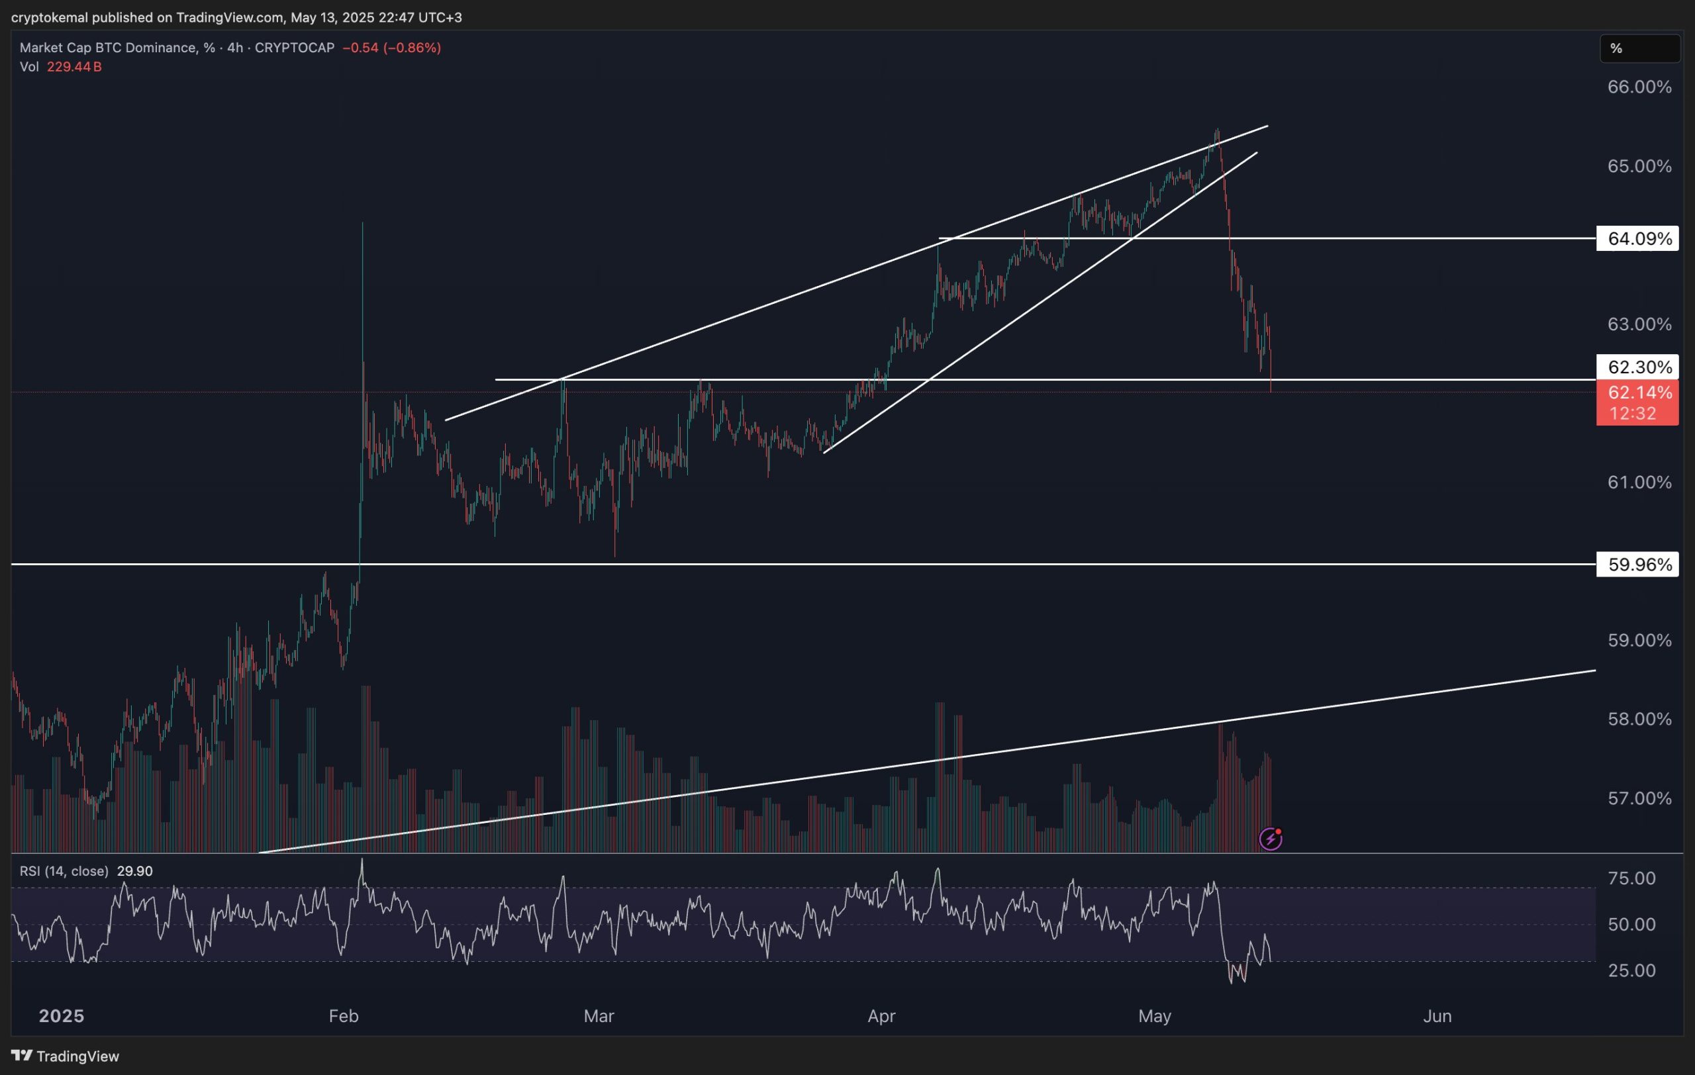Click the Vol 229.44 B indicator label

(x=60, y=67)
